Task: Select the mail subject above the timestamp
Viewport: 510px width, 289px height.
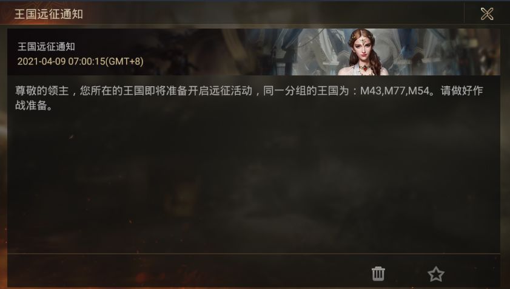Action: pyautogui.click(x=46, y=47)
